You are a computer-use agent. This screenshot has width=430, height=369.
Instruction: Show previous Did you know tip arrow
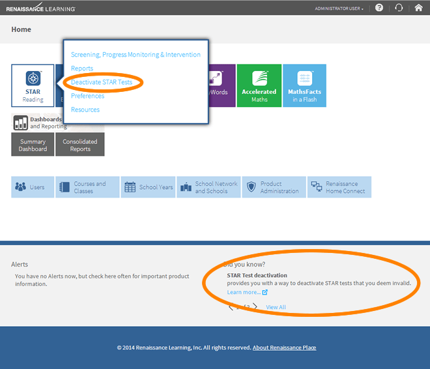point(231,306)
